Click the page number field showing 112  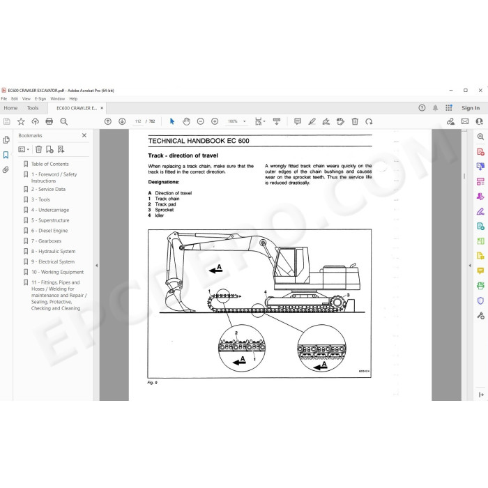click(138, 121)
